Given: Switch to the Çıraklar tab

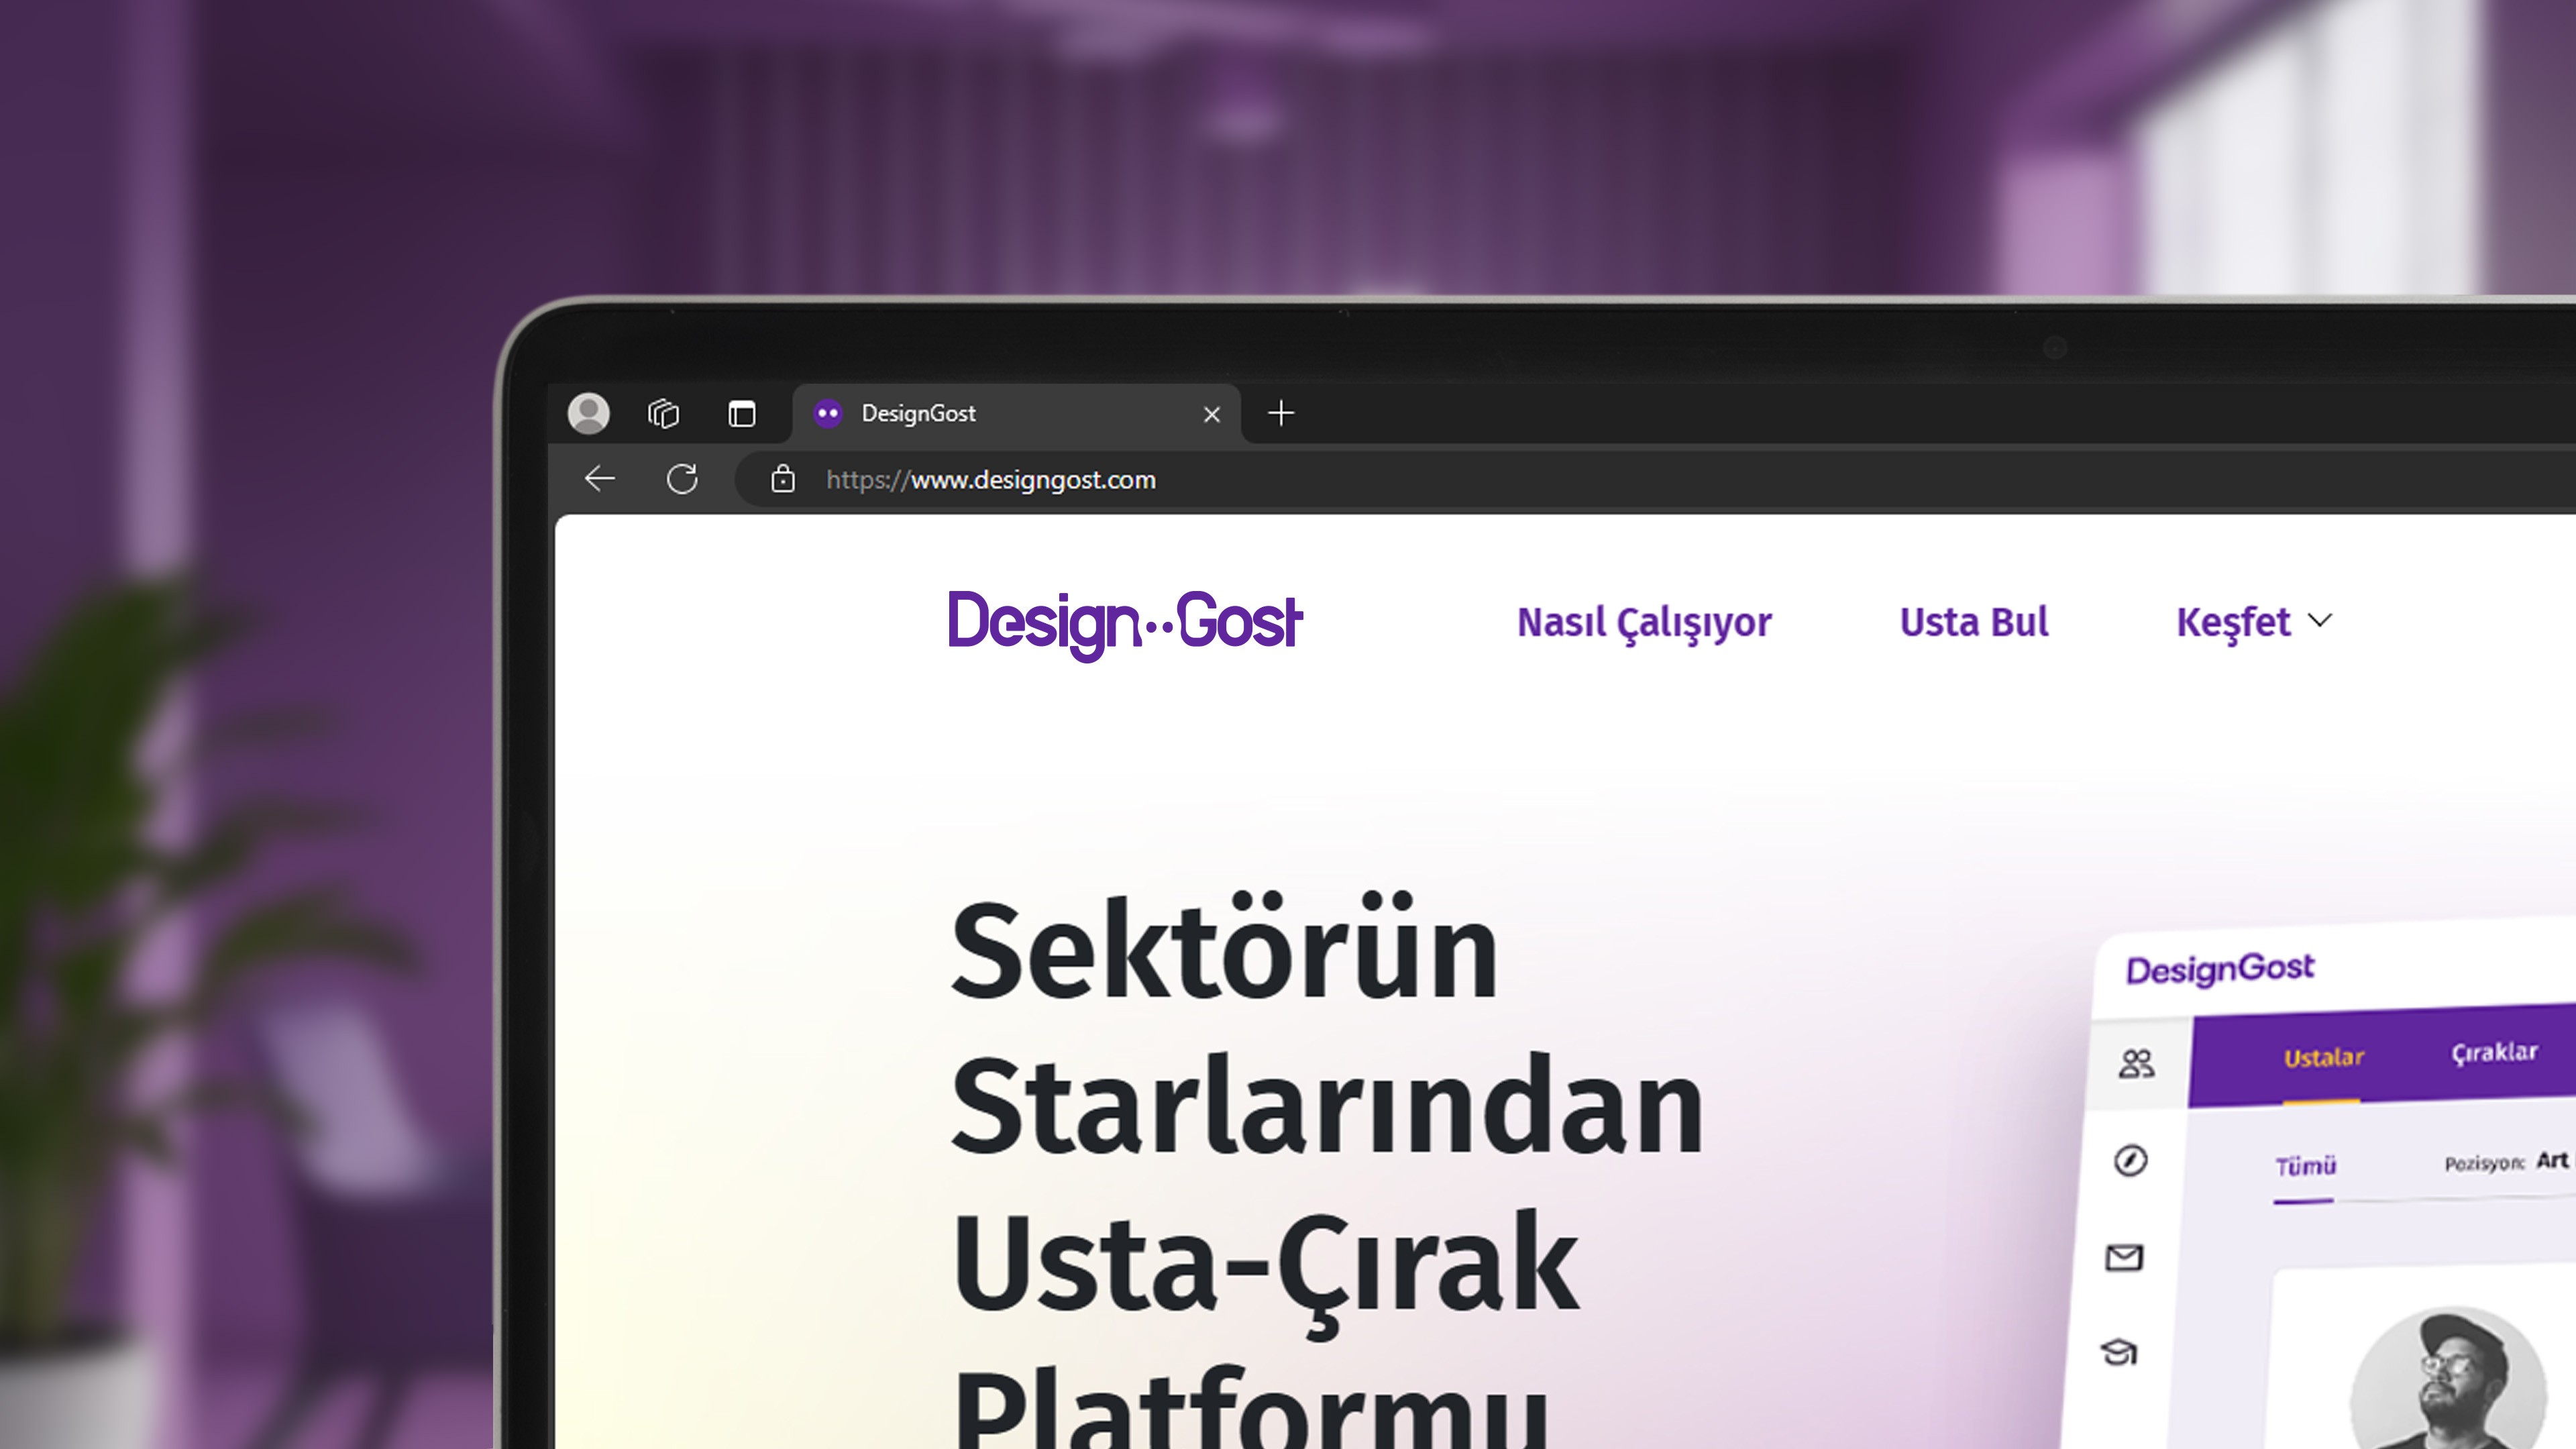Looking at the screenshot, I should [x=2494, y=1052].
